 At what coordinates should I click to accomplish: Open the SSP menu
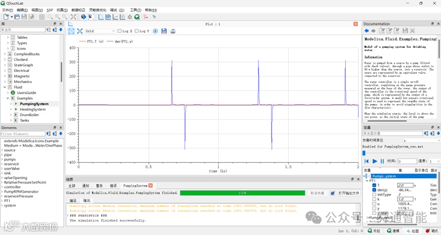coord(49,10)
